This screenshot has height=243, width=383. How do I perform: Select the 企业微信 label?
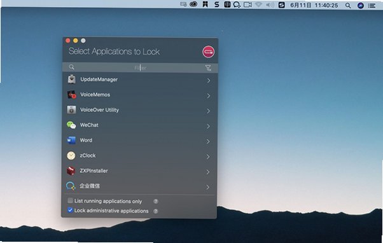click(x=90, y=186)
